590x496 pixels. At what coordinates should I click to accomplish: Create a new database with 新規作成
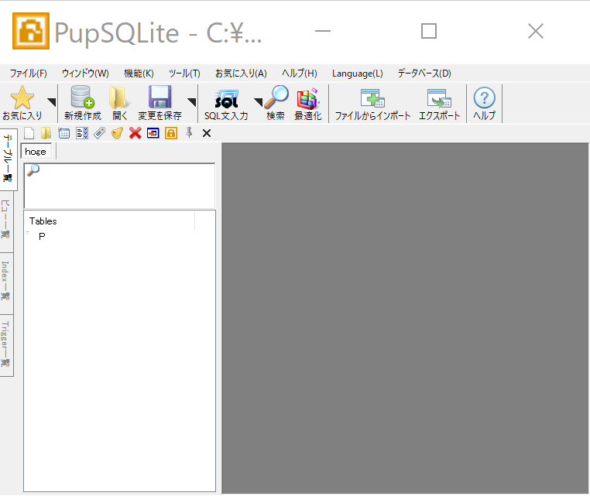click(x=83, y=103)
